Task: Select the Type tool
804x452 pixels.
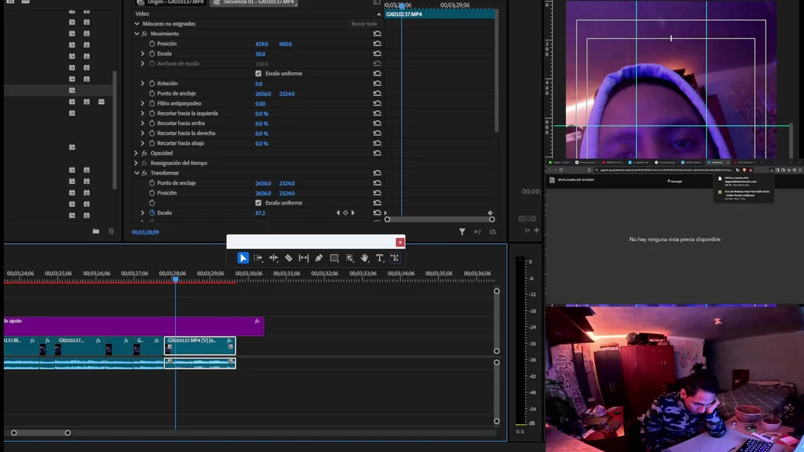Action: pos(379,258)
